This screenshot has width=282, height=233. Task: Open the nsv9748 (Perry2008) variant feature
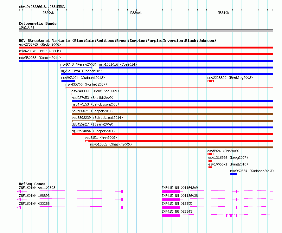(76, 68)
